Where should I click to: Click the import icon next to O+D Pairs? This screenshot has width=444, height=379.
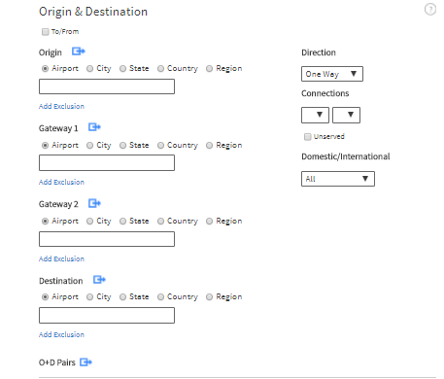85,362
